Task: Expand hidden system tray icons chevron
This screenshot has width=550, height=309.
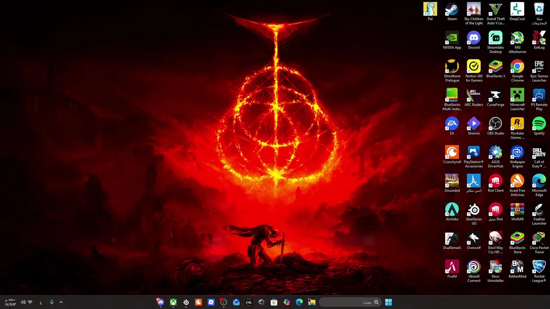Action: pyautogui.click(x=61, y=302)
